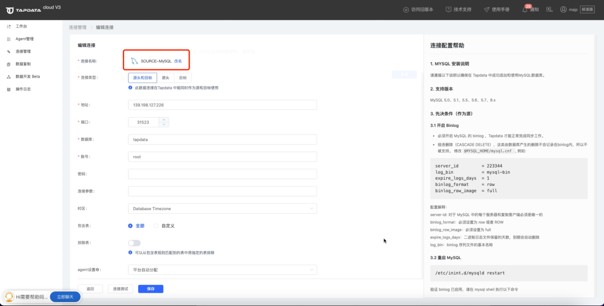Open 连接管理 in the sidebar
Screen dimensions: 604x306
23,51
